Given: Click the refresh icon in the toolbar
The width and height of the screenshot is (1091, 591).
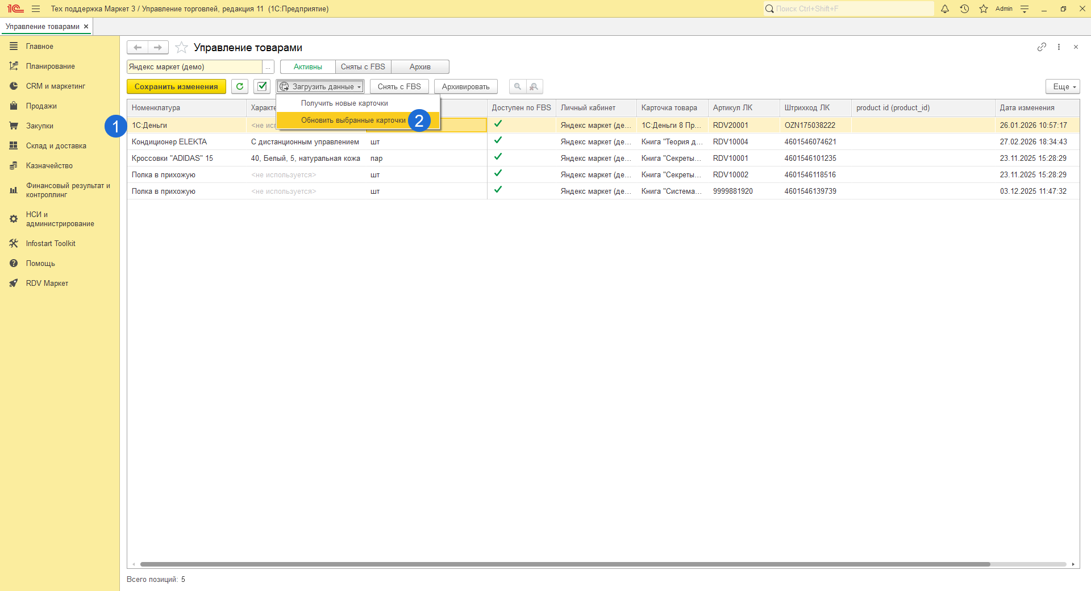Looking at the screenshot, I should click(x=240, y=86).
